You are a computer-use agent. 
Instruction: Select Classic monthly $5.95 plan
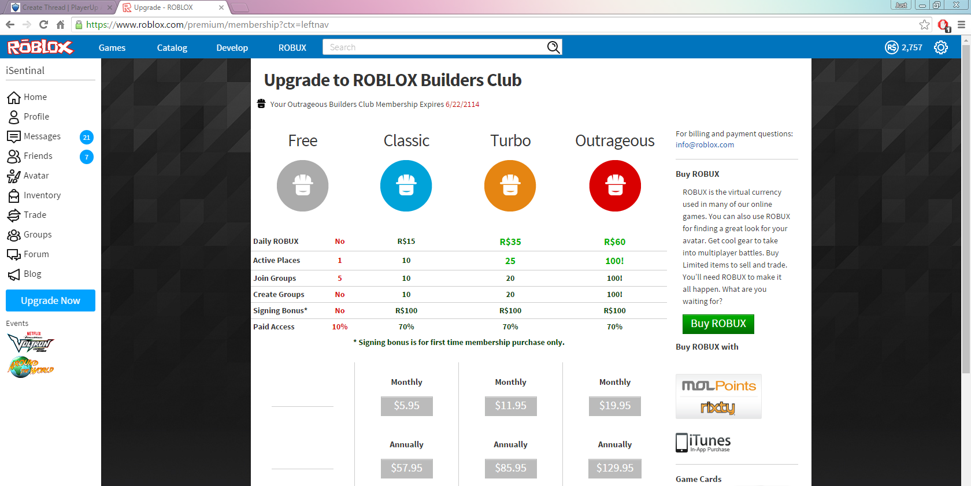pos(406,406)
